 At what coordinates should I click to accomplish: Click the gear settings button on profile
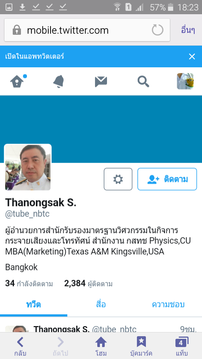(x=118, y=179)
